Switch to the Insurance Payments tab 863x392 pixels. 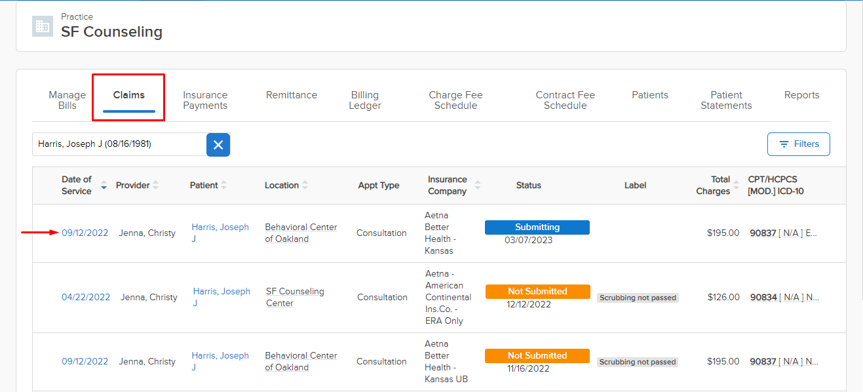204,100
